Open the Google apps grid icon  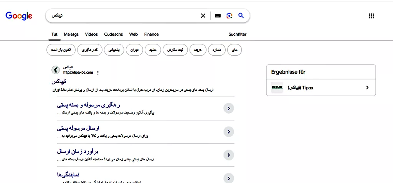click(x=372, y=16)
